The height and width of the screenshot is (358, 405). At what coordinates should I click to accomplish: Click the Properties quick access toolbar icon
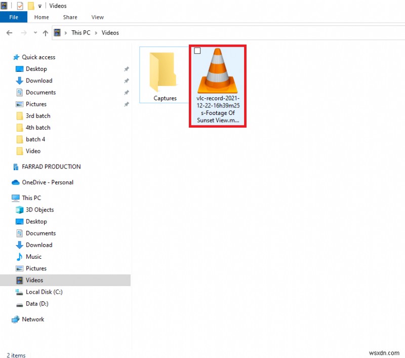[x=20, y=6]
